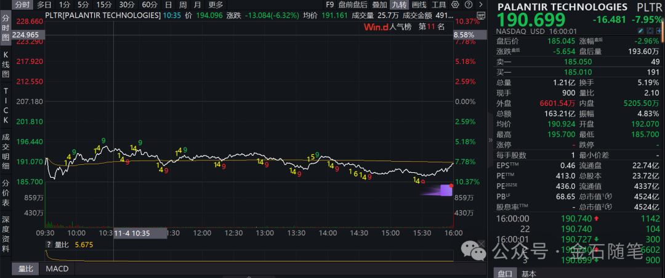Expand the 更多 timeframe options
665x278 pixels.
click(216, 4)
